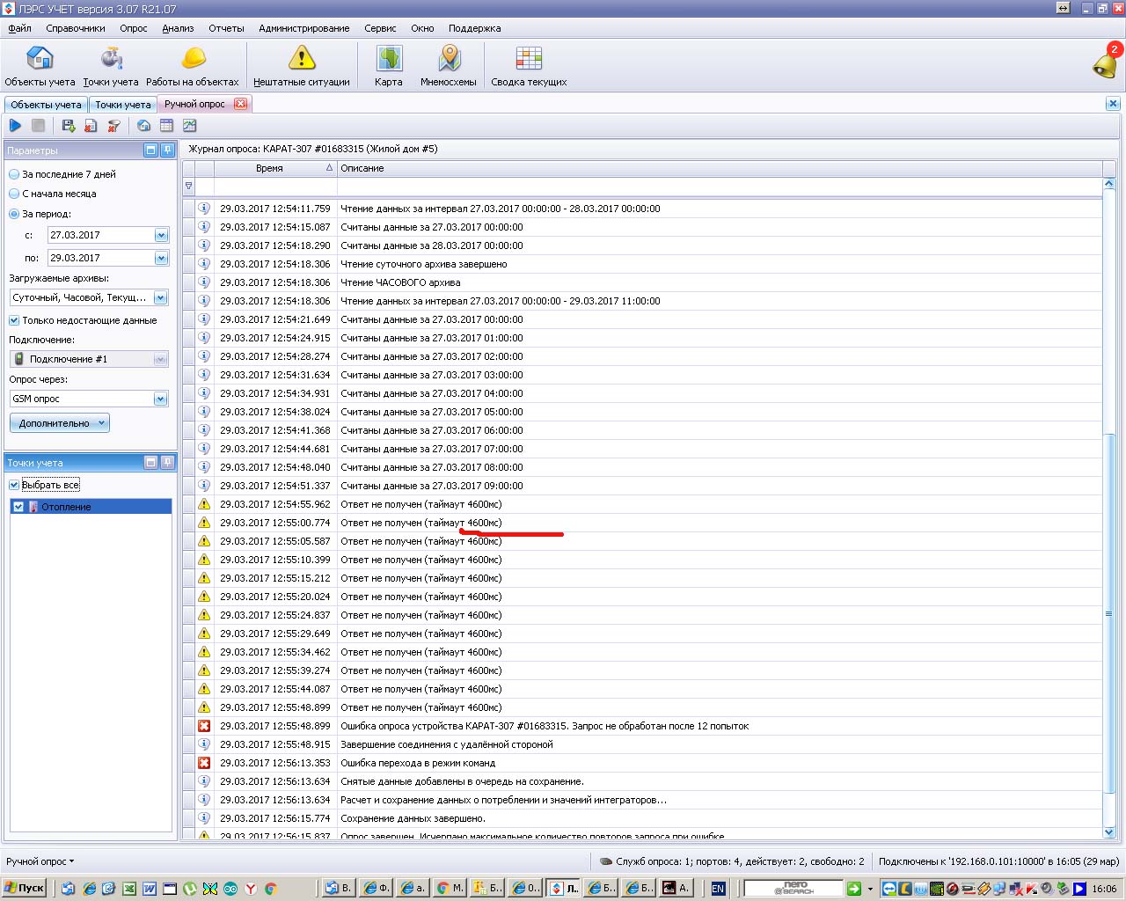The image size is (1126, 901).
Task: Pin the Параметры panel
Action: [x=167, y=150]
